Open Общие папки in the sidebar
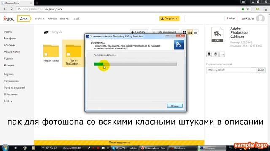The width and height of the screenshot is (270, 151). [x=12, y=52]
